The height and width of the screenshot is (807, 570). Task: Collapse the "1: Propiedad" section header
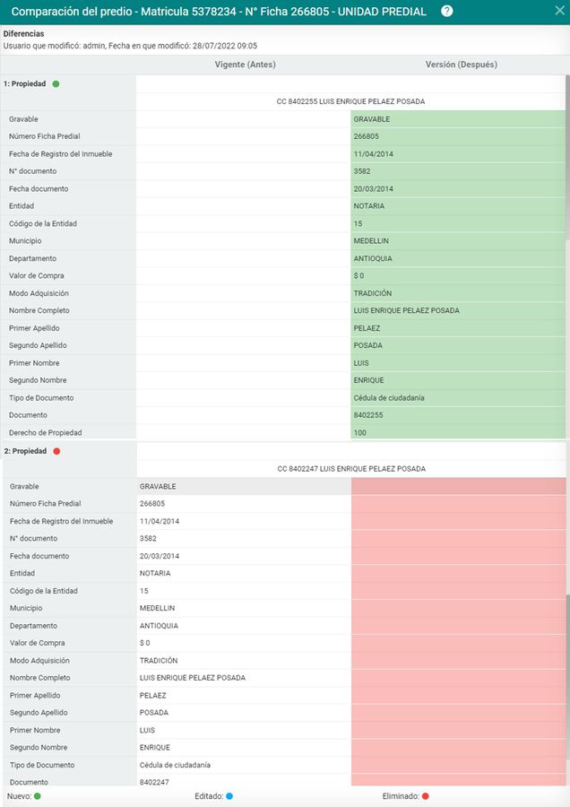click(25, 83)
